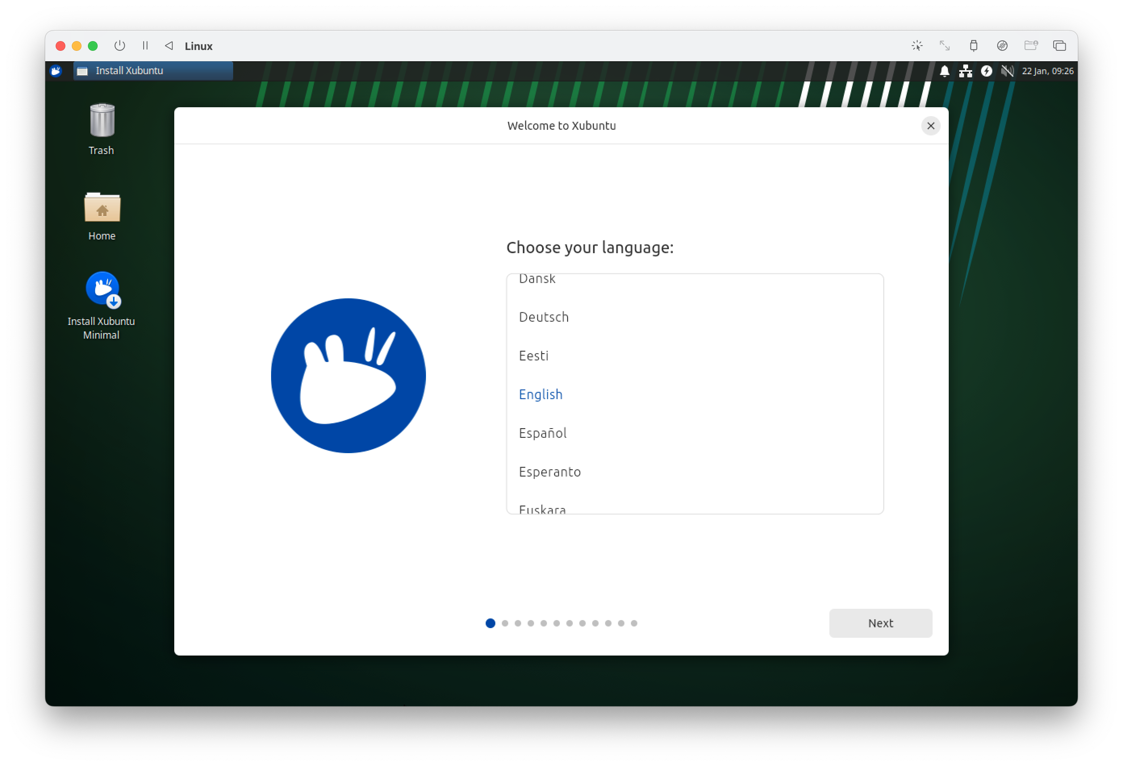This screenshot has height=766, width=1123.
Task: Click the Xubuntu mouse logo image
Action: 348,376
